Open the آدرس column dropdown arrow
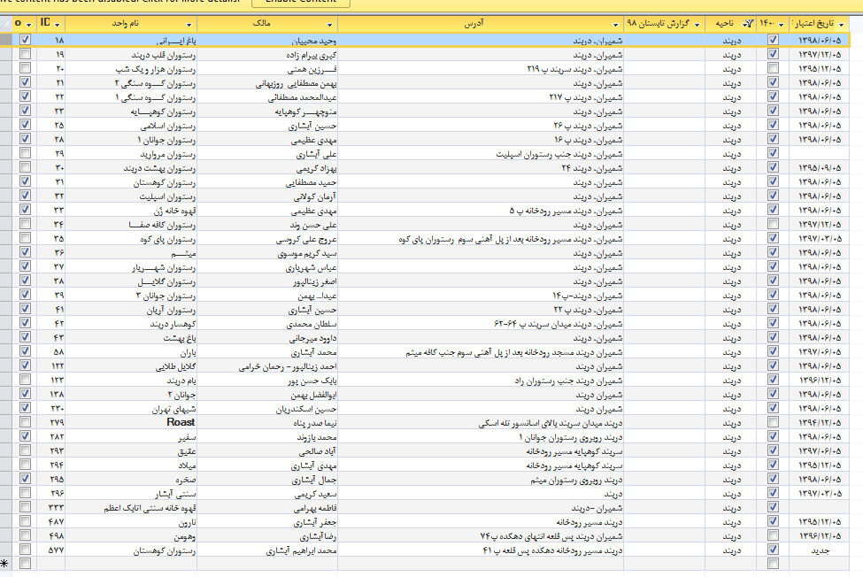The width and height of the screenshot is (863, 577). (x=615, y=24)
